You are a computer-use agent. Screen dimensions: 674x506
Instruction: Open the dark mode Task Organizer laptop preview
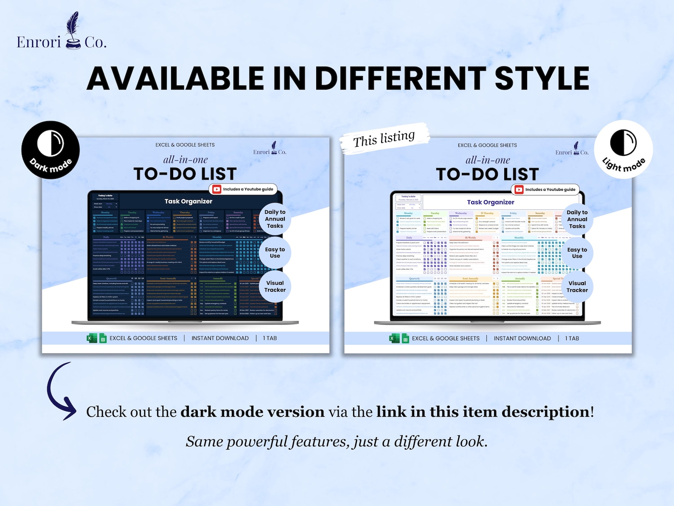(x=185, y=257)
